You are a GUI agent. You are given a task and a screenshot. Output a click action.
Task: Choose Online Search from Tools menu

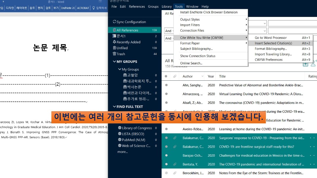coord(211,63)
